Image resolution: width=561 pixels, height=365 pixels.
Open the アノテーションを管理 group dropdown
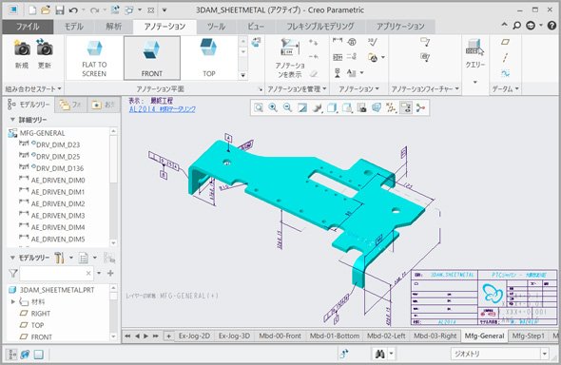coord(297,88)
